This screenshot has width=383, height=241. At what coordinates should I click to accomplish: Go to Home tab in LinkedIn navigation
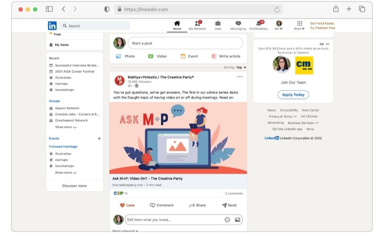pyautogui.click(x=177, y=26)
